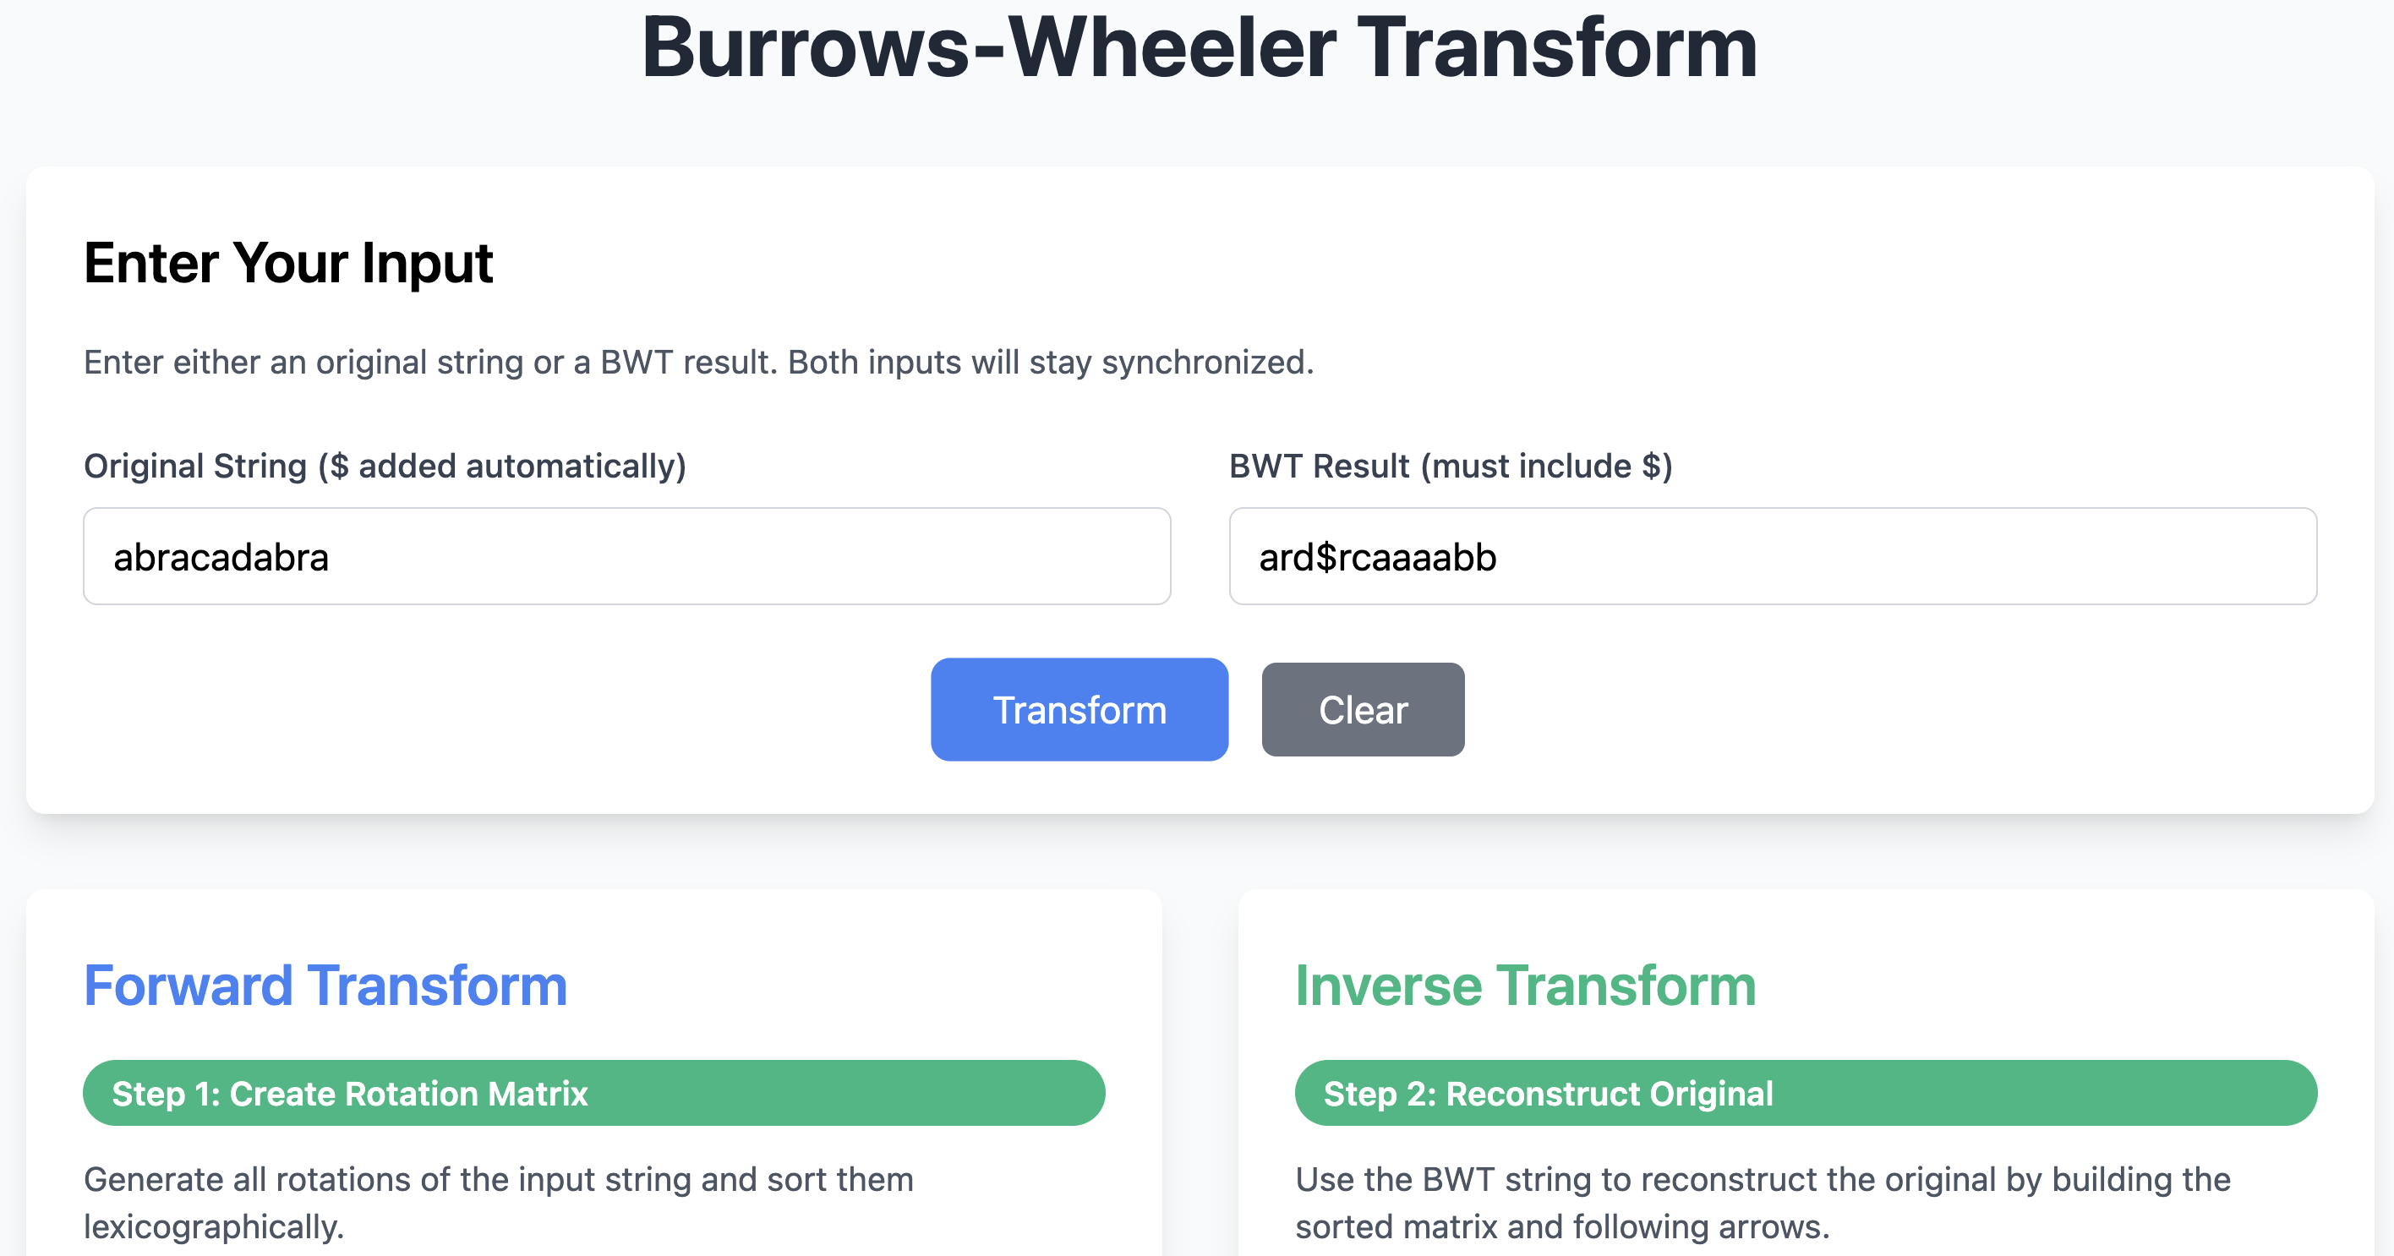Click the 'BWT Result (must include $)' label

click(1450, 467)
